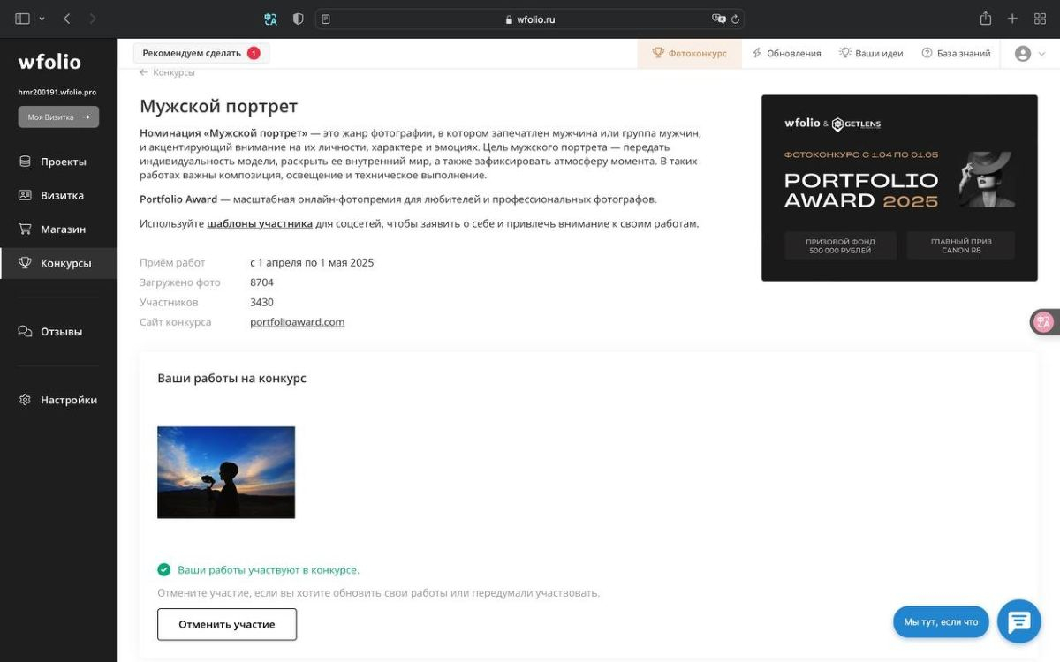Open Магазин in the sidebar
The width and height of the screenshot is (1060, 662).
point(58,229)
